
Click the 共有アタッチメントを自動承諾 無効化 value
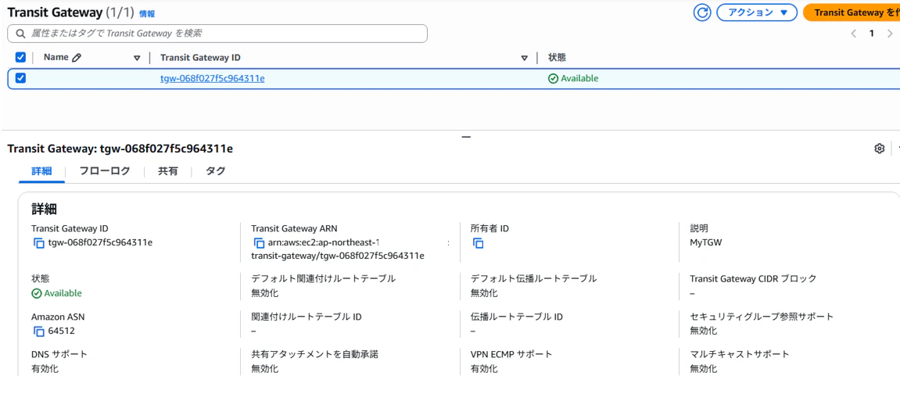264,368
